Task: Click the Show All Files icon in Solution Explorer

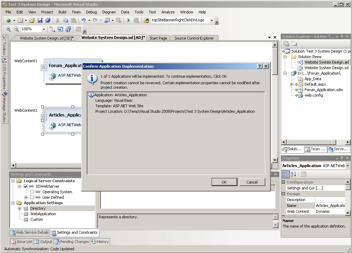Action: (x=294, y=43)
